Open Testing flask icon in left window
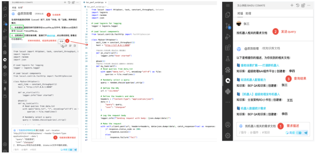This screenshot has height=154, width=315. tap(5, 45)
